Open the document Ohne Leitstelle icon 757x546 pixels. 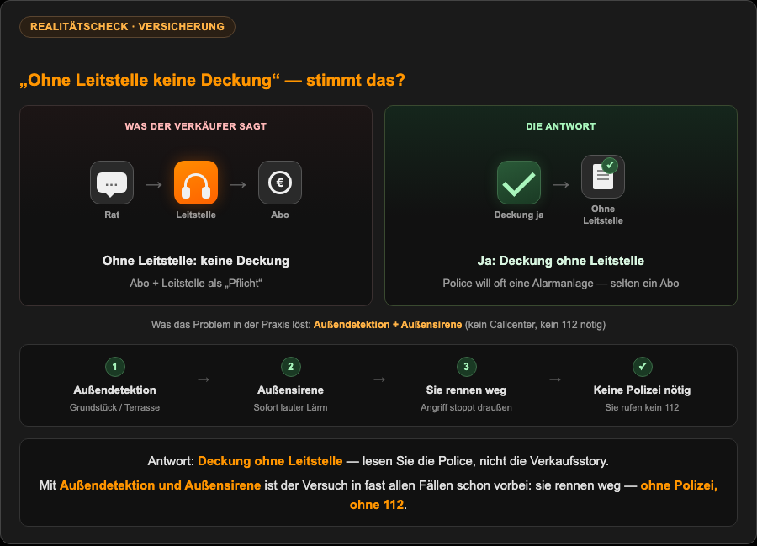click(x=602, y=177)
